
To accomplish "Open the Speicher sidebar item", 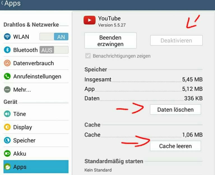I will point(36,140).
